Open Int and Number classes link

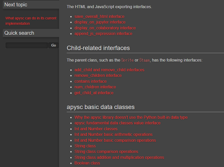(96, 129)
